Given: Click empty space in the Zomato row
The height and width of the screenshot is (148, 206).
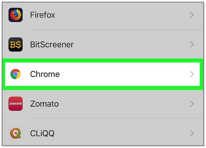Looking at the screenshot, I should (x=124, y=104).
